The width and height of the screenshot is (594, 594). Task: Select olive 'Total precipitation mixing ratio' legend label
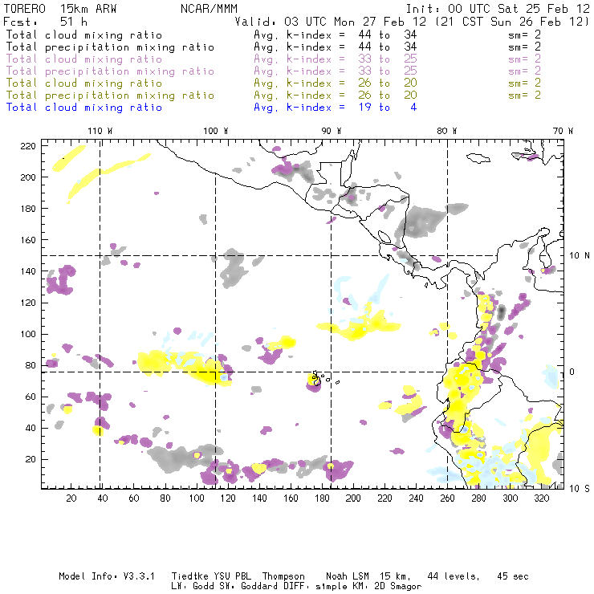(x=110, y=95)
